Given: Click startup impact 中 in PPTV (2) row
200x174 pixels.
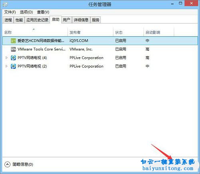Looking at the screenshot, I should [147, 66].
